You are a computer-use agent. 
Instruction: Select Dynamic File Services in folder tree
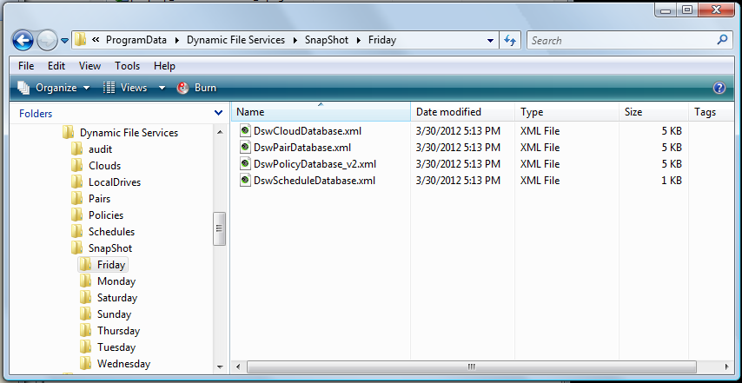point(120,133)
